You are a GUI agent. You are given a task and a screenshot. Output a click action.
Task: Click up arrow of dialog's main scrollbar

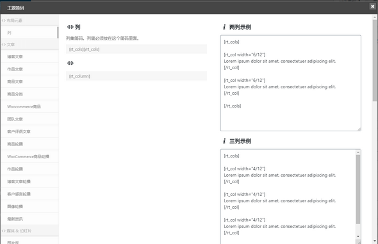pyautogui.click(x=375, y=17)
